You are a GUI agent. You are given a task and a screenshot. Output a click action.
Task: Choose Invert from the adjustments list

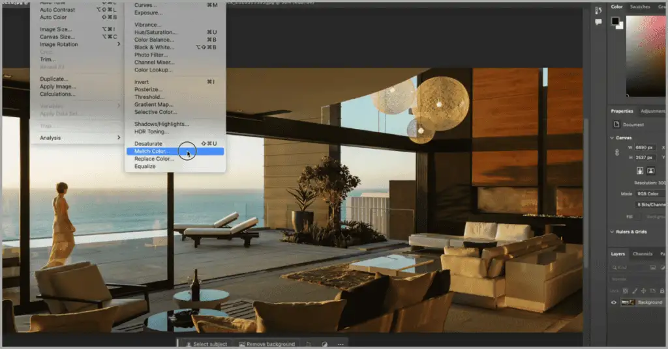[x=175, y=81]
